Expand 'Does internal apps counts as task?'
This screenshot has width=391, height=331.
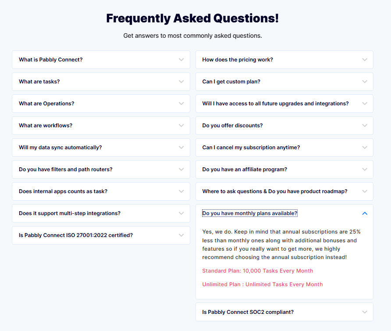(63, 191)
